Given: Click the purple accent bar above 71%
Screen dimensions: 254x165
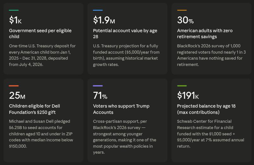Looking at the screenshot, I should 98,86.
